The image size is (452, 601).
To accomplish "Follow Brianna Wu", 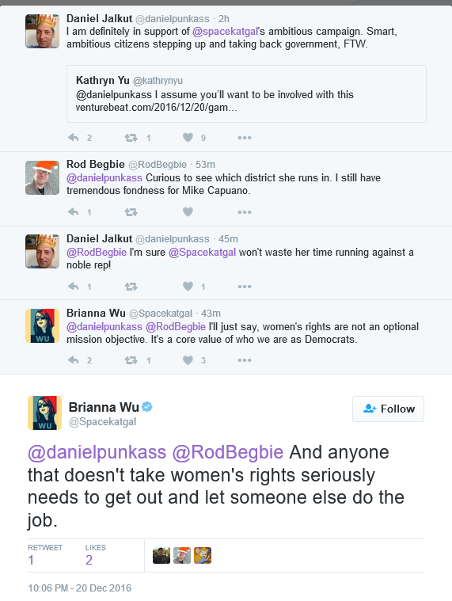I will [388, 409].
